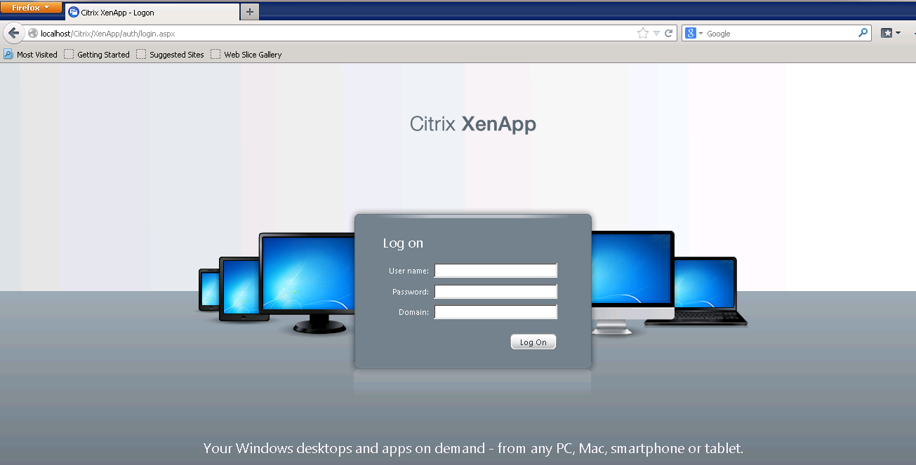Click the Citrix XenApp logo

coord(473,124)
